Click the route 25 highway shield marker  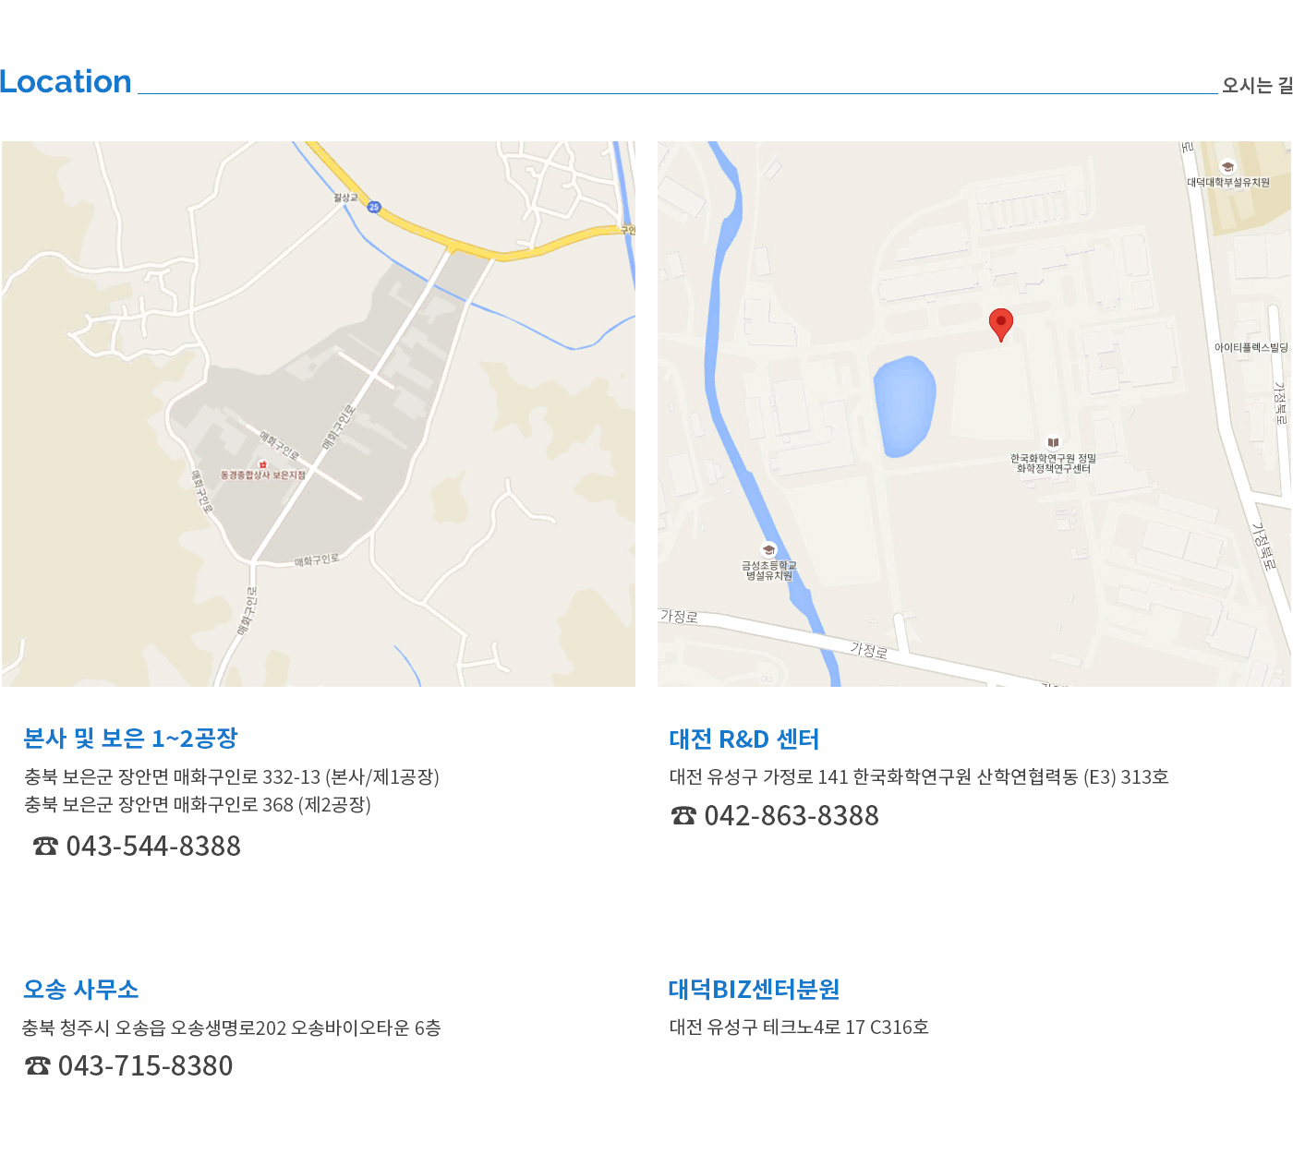374,207
